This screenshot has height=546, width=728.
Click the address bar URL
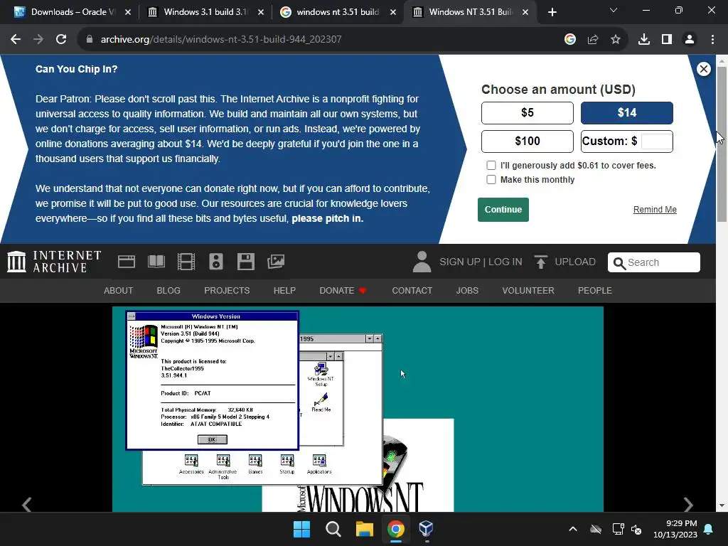(x=221, y=40)
